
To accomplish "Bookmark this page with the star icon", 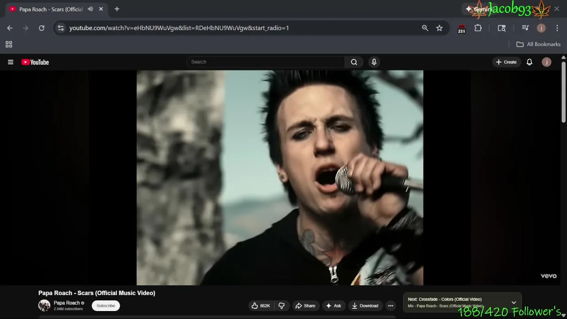I will click(439, 28).
